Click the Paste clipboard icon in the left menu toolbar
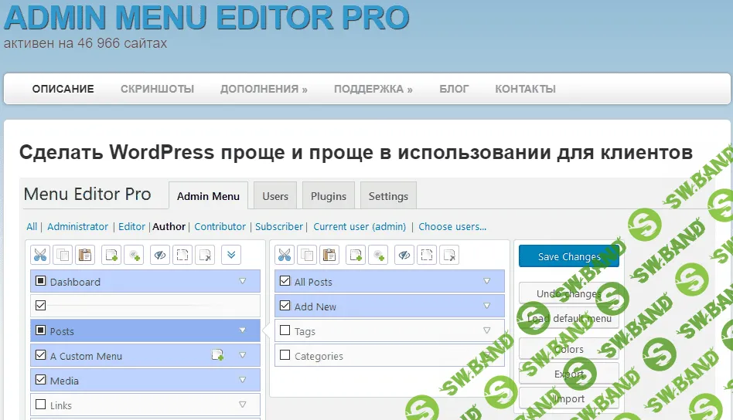The image size is (733, 420). pos(85,256)
